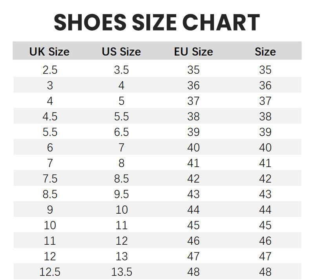Pick the UK size 4.5 cell
This screenshot has width=314, height=280.
[50, 116]
